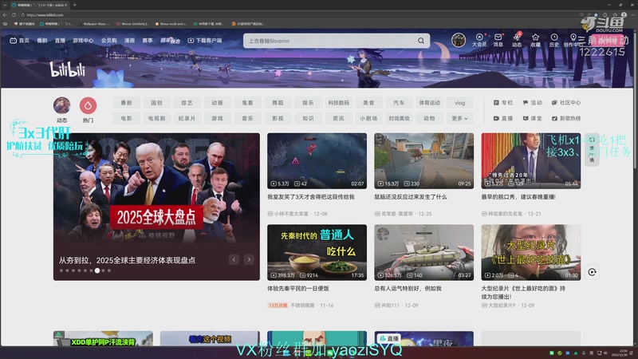Open video title 最早的脱口秀，建议春晚重播
The image size is (638, 359).
518,196
